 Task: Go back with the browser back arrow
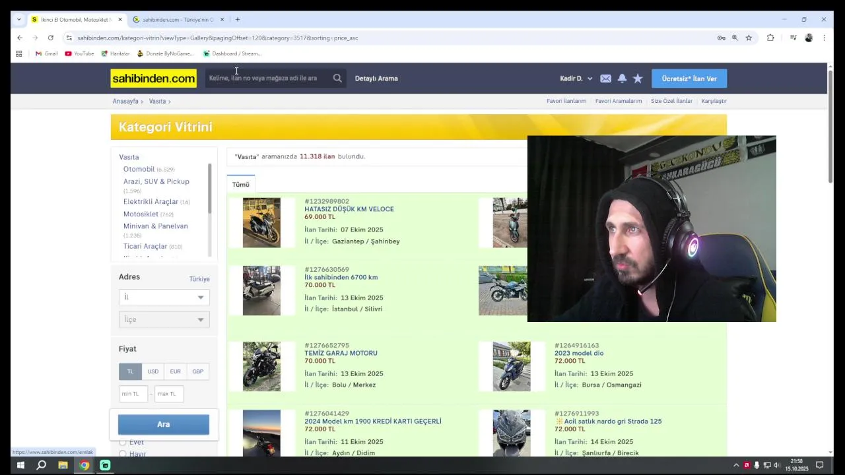click(20, 38)
